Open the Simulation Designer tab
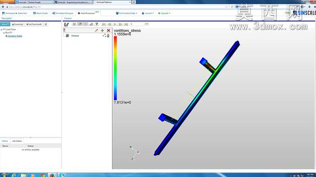Screen dimensions: 316x177 (63, 13)
